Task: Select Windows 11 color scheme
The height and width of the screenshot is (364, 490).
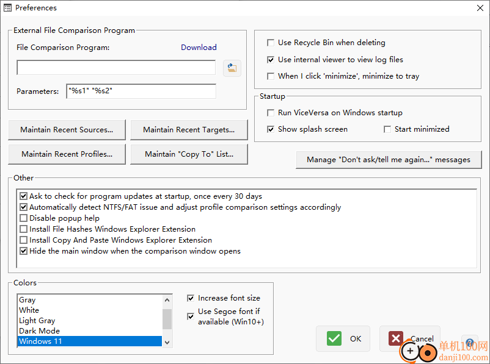Action: (90, 341)
